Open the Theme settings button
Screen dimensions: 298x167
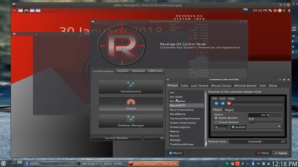[131, 104]
